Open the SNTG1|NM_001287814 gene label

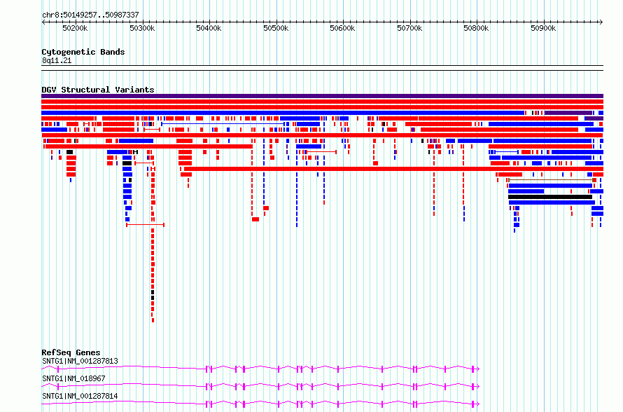tap(80, 396)
